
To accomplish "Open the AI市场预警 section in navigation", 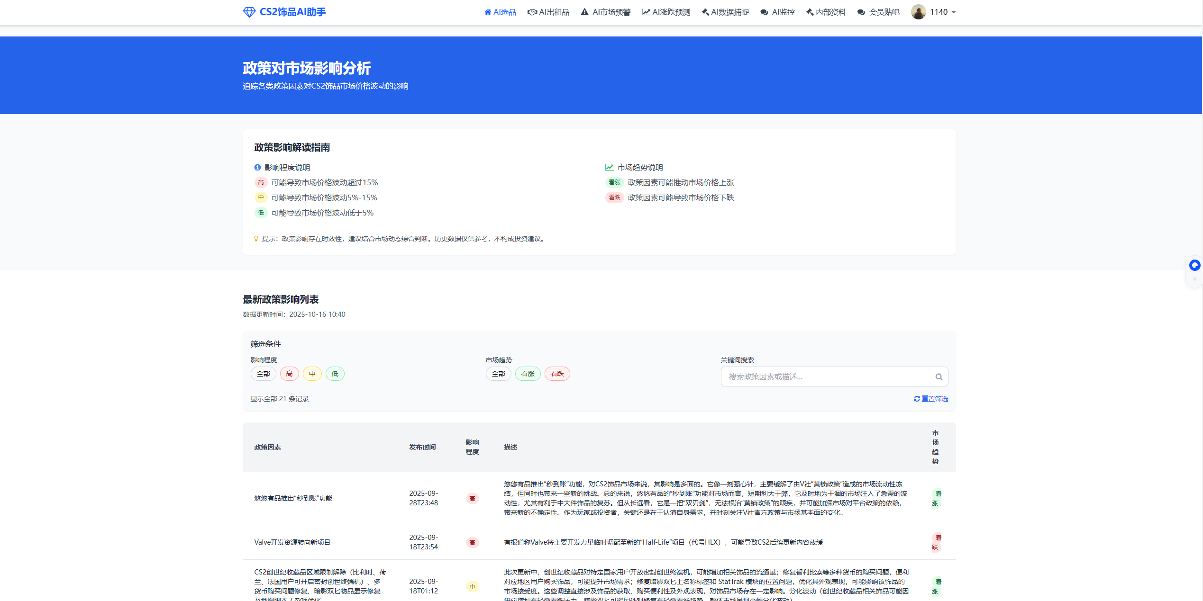I will (x=605, y=12).
